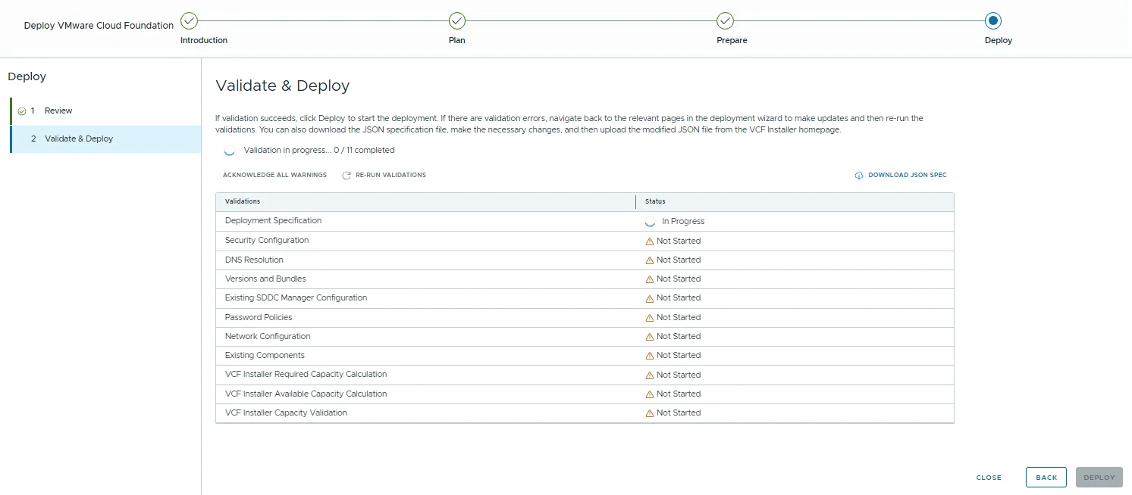This screenshot has width=1132, height=495.
Task: Click the Back button
Action: 1046,478
